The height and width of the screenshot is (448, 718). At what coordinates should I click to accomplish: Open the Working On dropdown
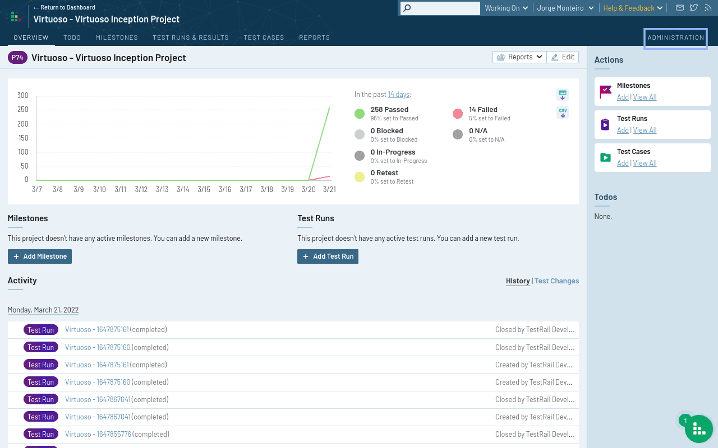pos(505,8)
